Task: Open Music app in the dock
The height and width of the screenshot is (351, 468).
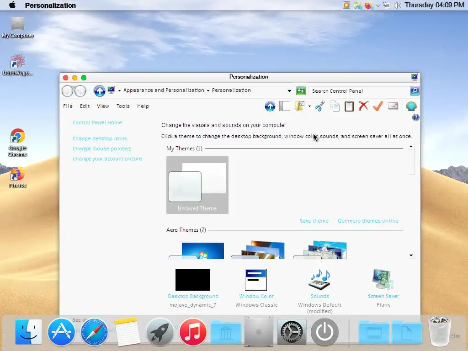Action: (193, 332)
